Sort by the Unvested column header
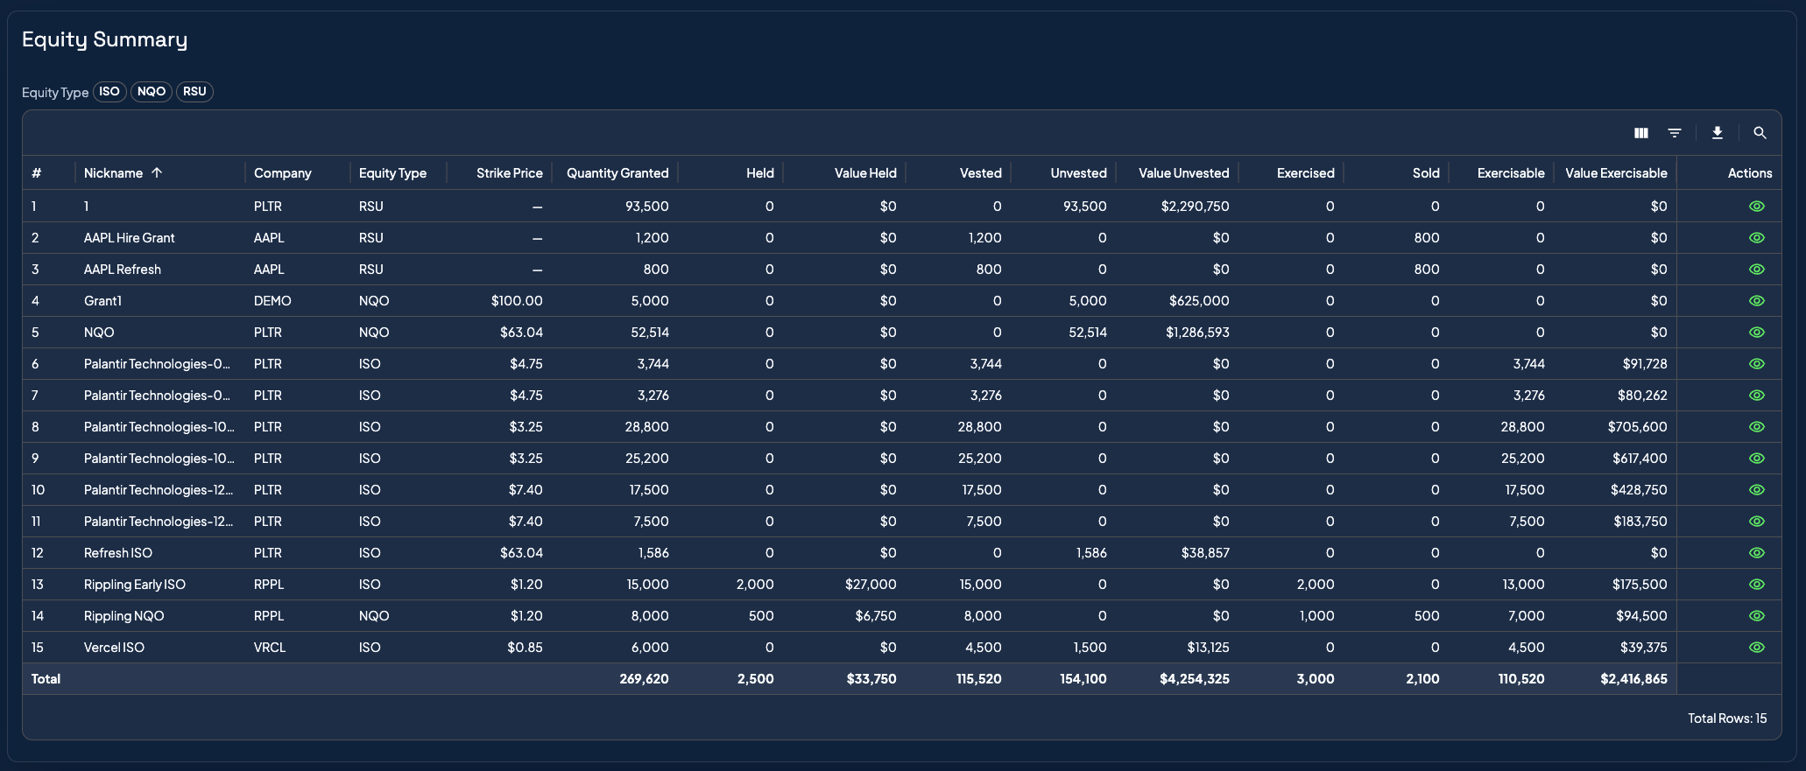Image resolution: width=1806 pixels, height=771 pixels. pos(1079,173)
